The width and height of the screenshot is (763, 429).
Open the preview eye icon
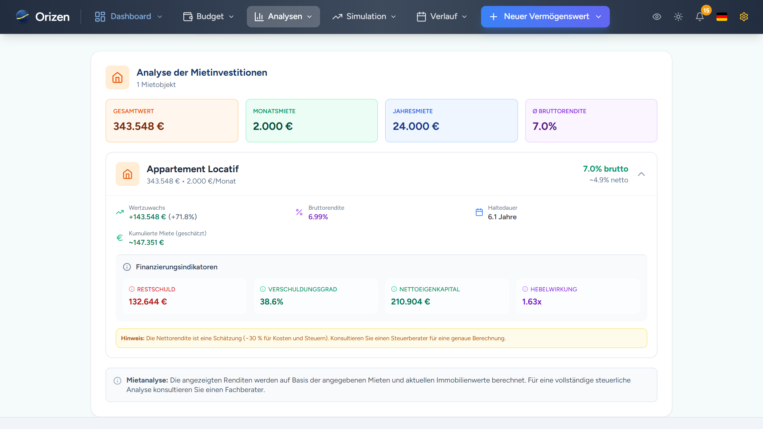click(x=657, y=17)
